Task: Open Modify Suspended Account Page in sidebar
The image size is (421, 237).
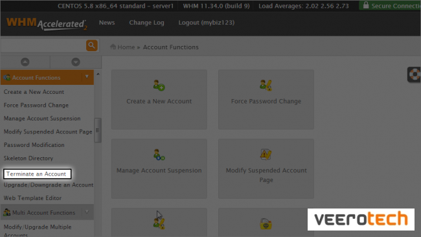Action: 48,132
